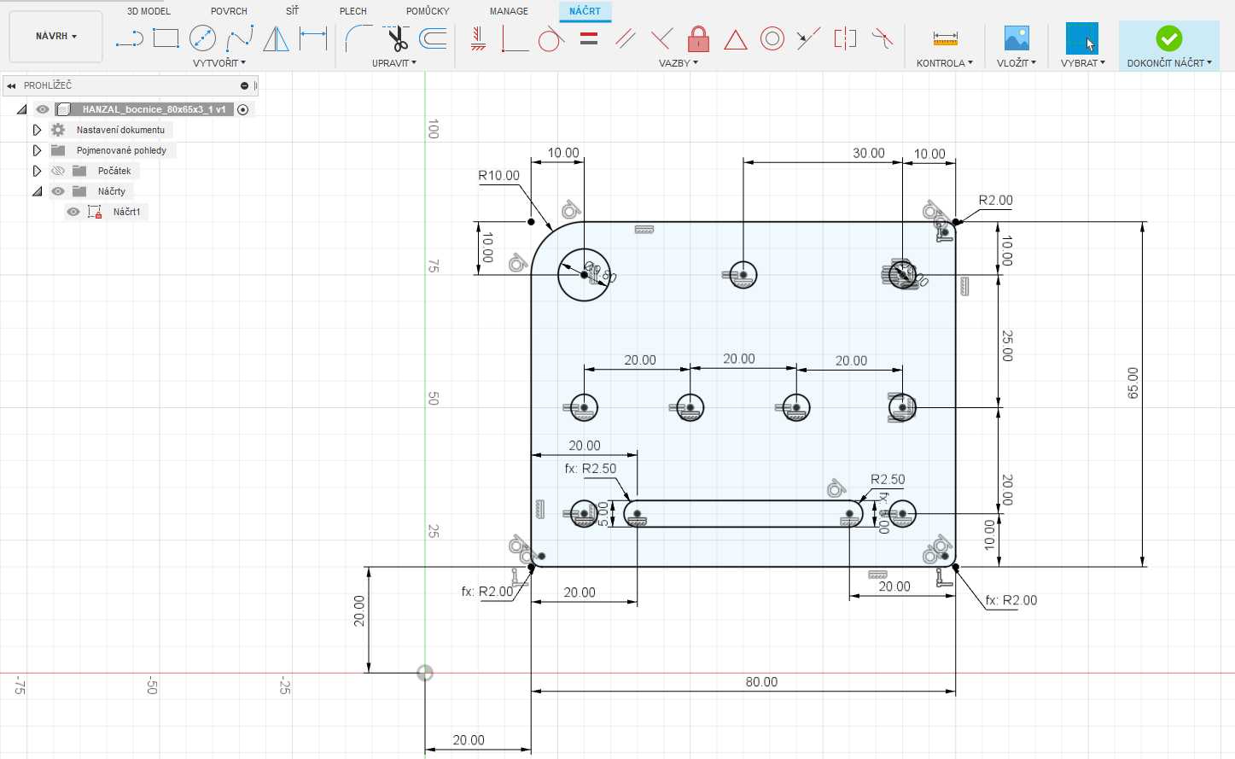Choose the Fillet tool in Upravit
The image size is (1235, 759).
pos(358,38)
